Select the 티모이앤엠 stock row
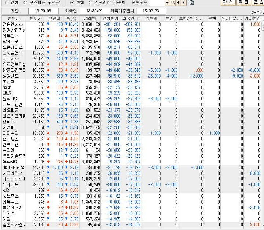Image resolution: width=264 pixels, height=230 pixels. coord(132,105)
